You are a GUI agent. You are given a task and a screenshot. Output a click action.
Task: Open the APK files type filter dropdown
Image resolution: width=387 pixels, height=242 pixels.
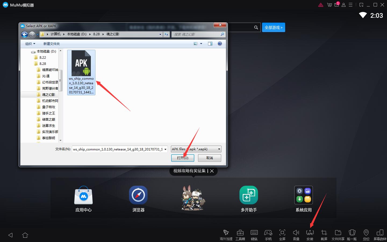pyautogui.click(x=196, y=149)
